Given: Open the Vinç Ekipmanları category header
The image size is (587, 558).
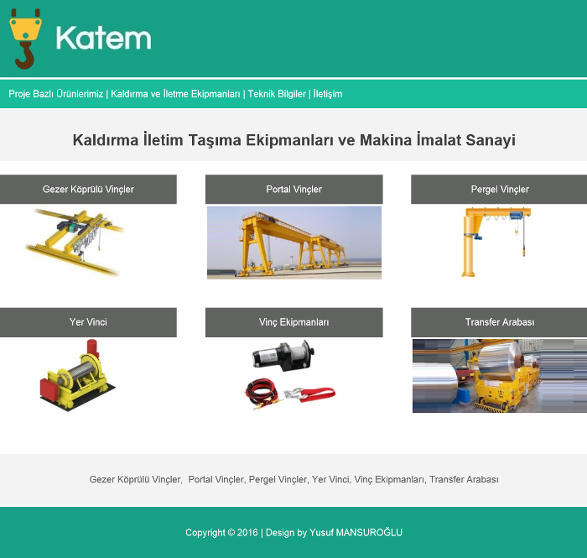Looking at the screenshot, I should (293, 322).
